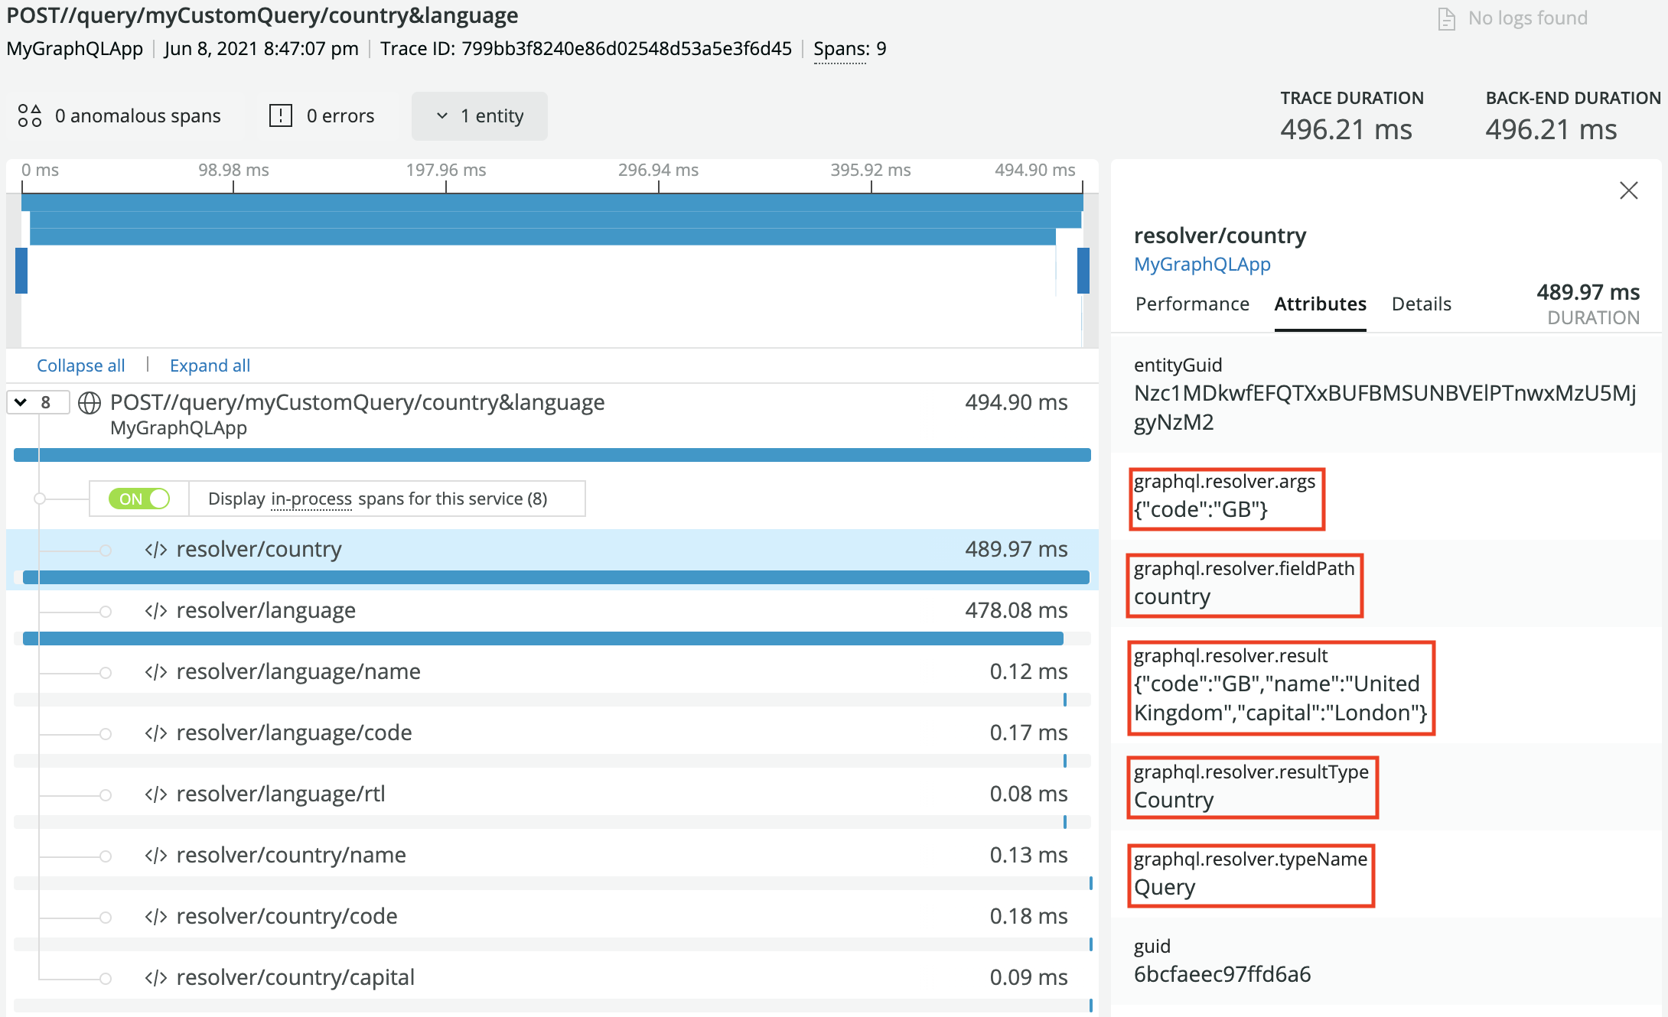This screenshot has height=1017, width=1668.
Task: Click the 197.96 ms timeline marker
Action: (446, 171)
